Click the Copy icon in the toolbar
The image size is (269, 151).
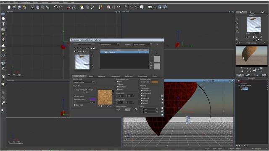click(37, 7)
